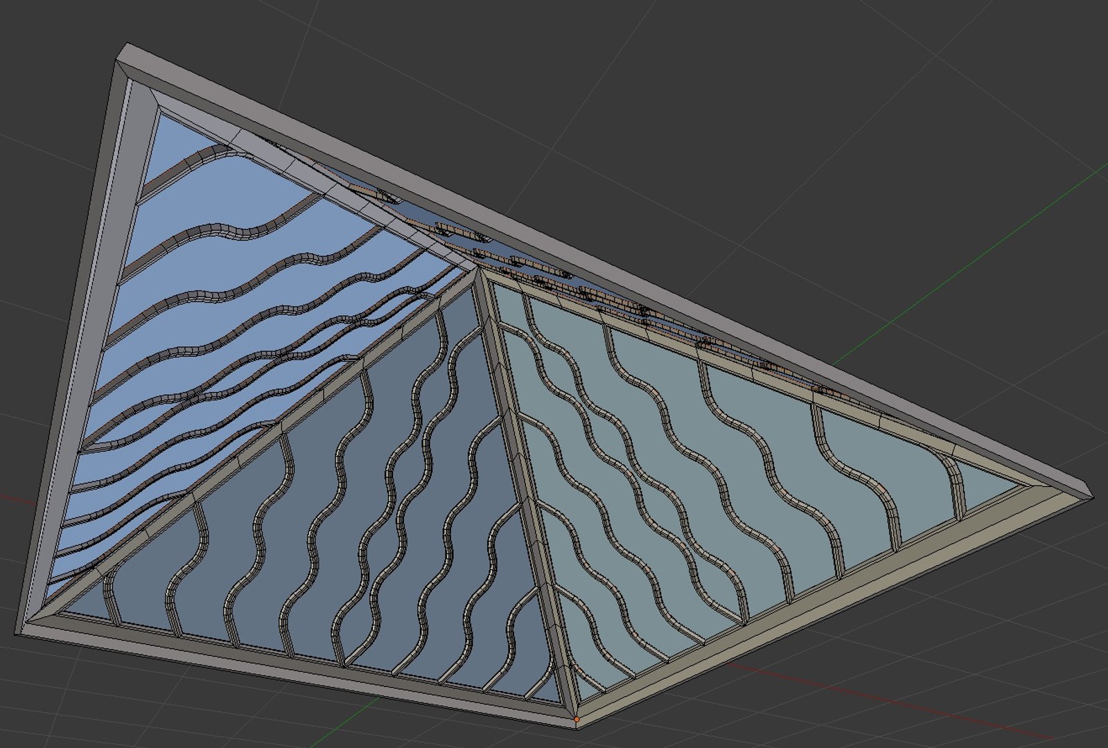
Task: Click the pyramid apex where ridges meet
Action: click(479, 271)
